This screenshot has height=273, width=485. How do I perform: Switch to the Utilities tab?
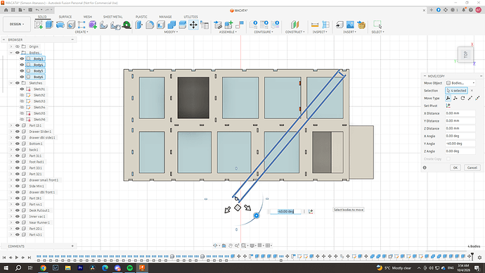[x=191, y=17]
